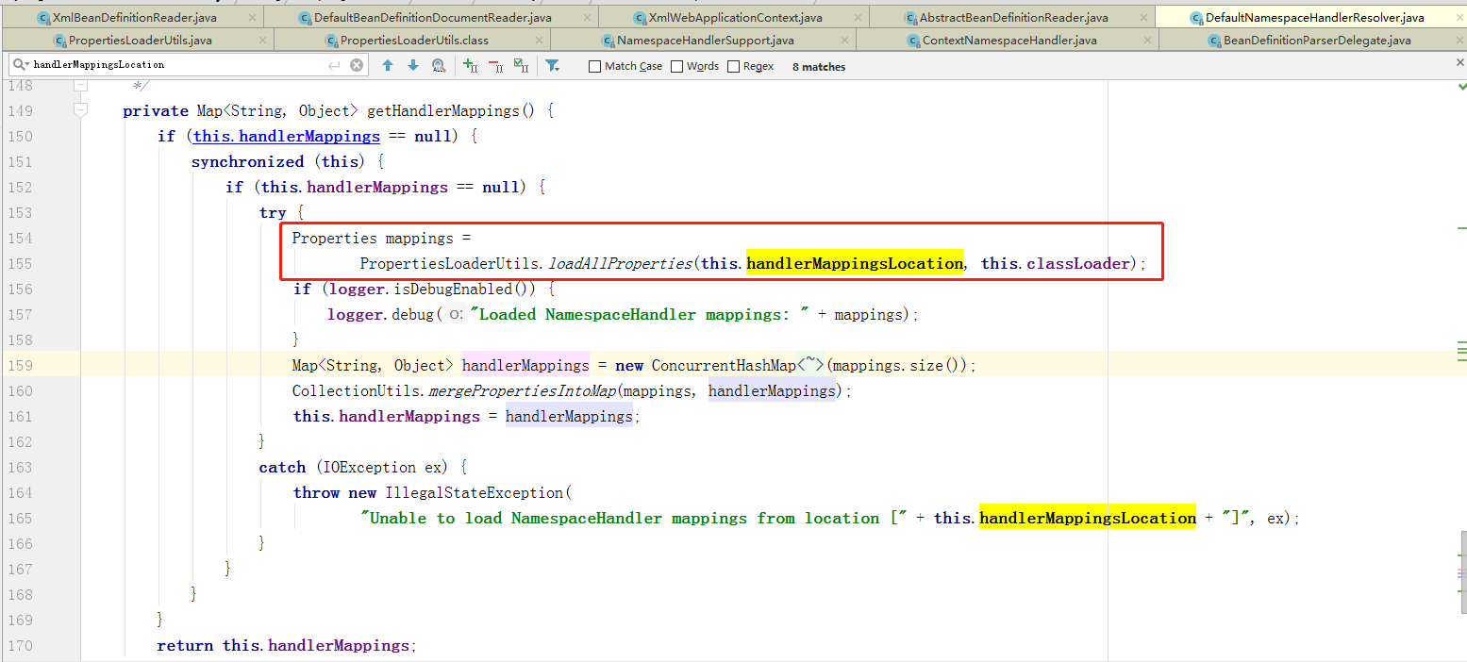
Task: Open the ContextNamespaceHandler.java tab
Action: 1008,40
